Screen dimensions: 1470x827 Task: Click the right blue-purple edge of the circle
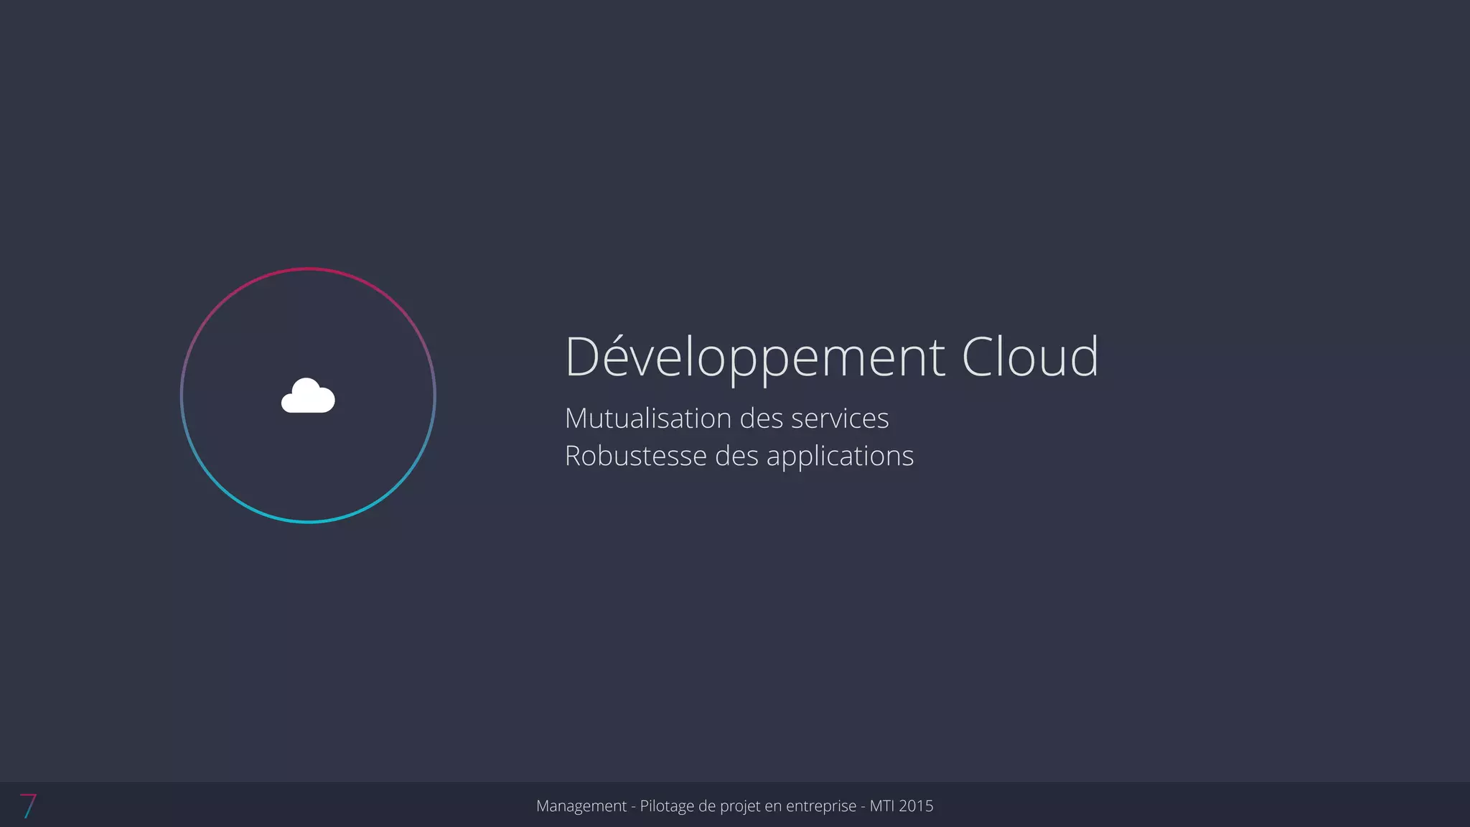[x=434, y=396]
